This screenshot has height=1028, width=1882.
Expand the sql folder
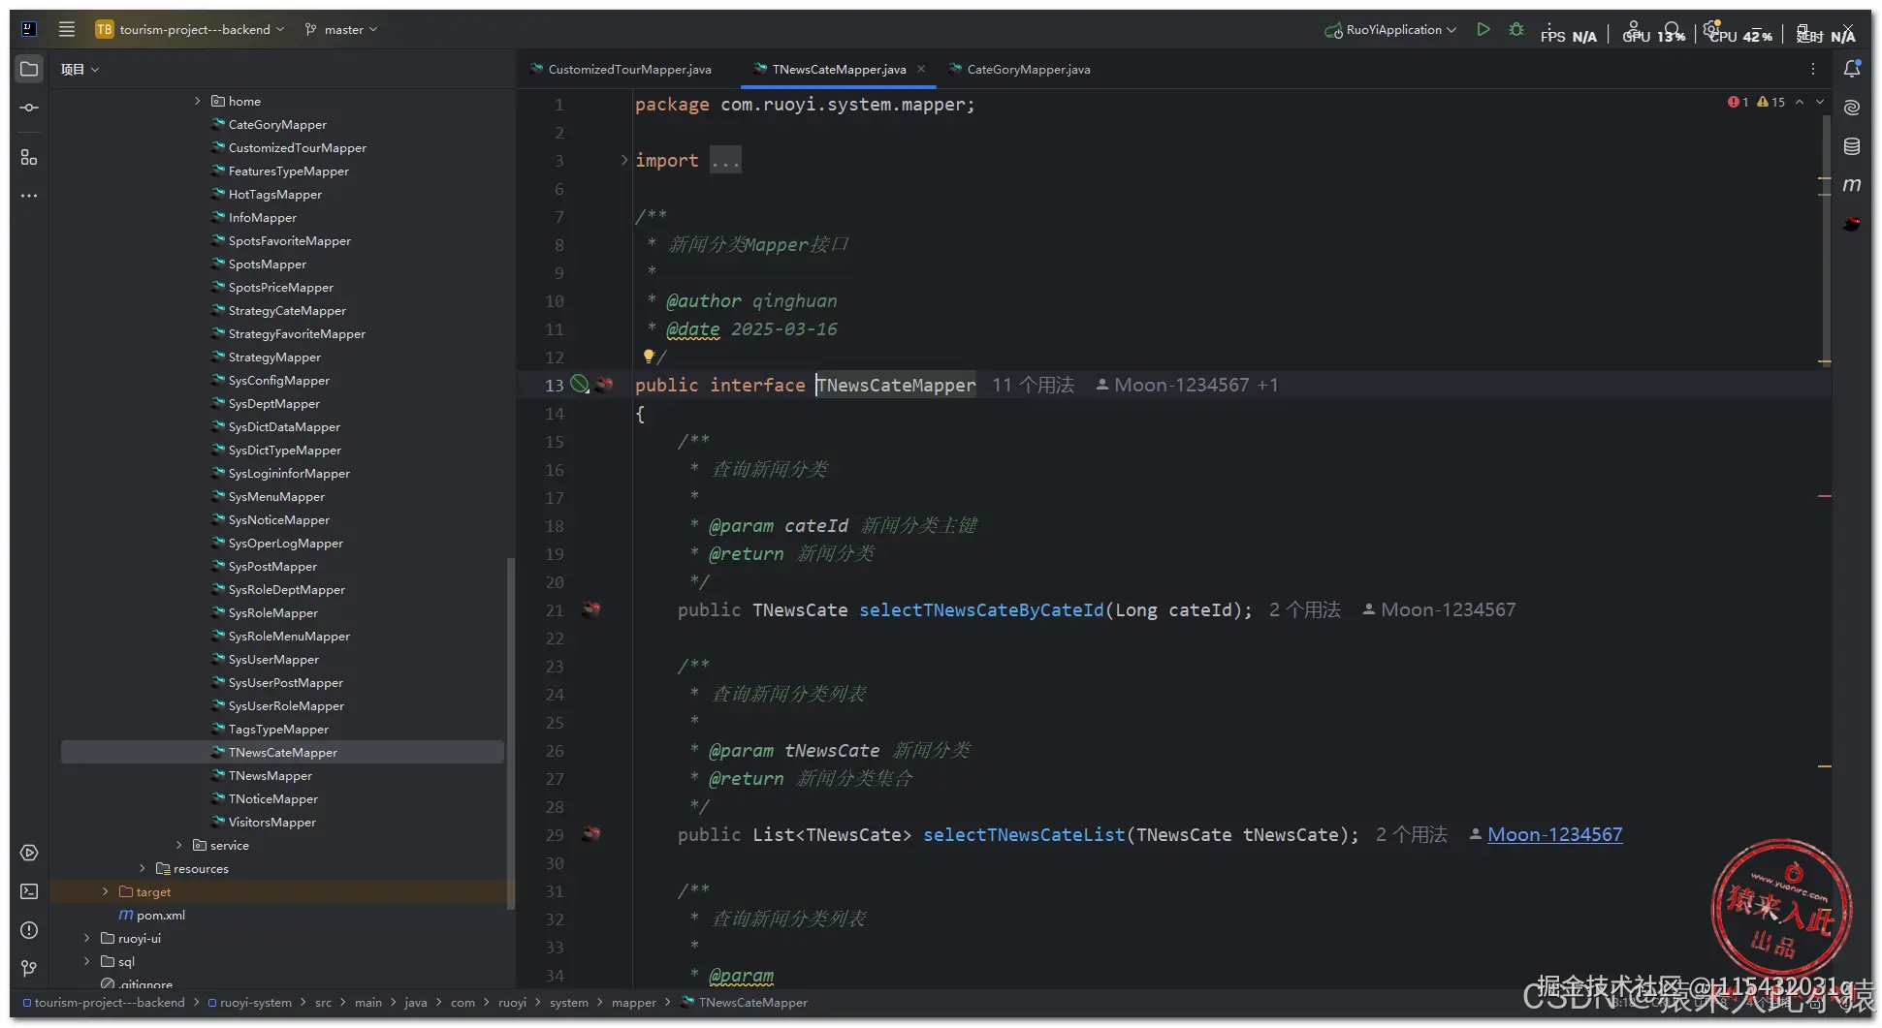pyautogui.click(x=87, y=961)
